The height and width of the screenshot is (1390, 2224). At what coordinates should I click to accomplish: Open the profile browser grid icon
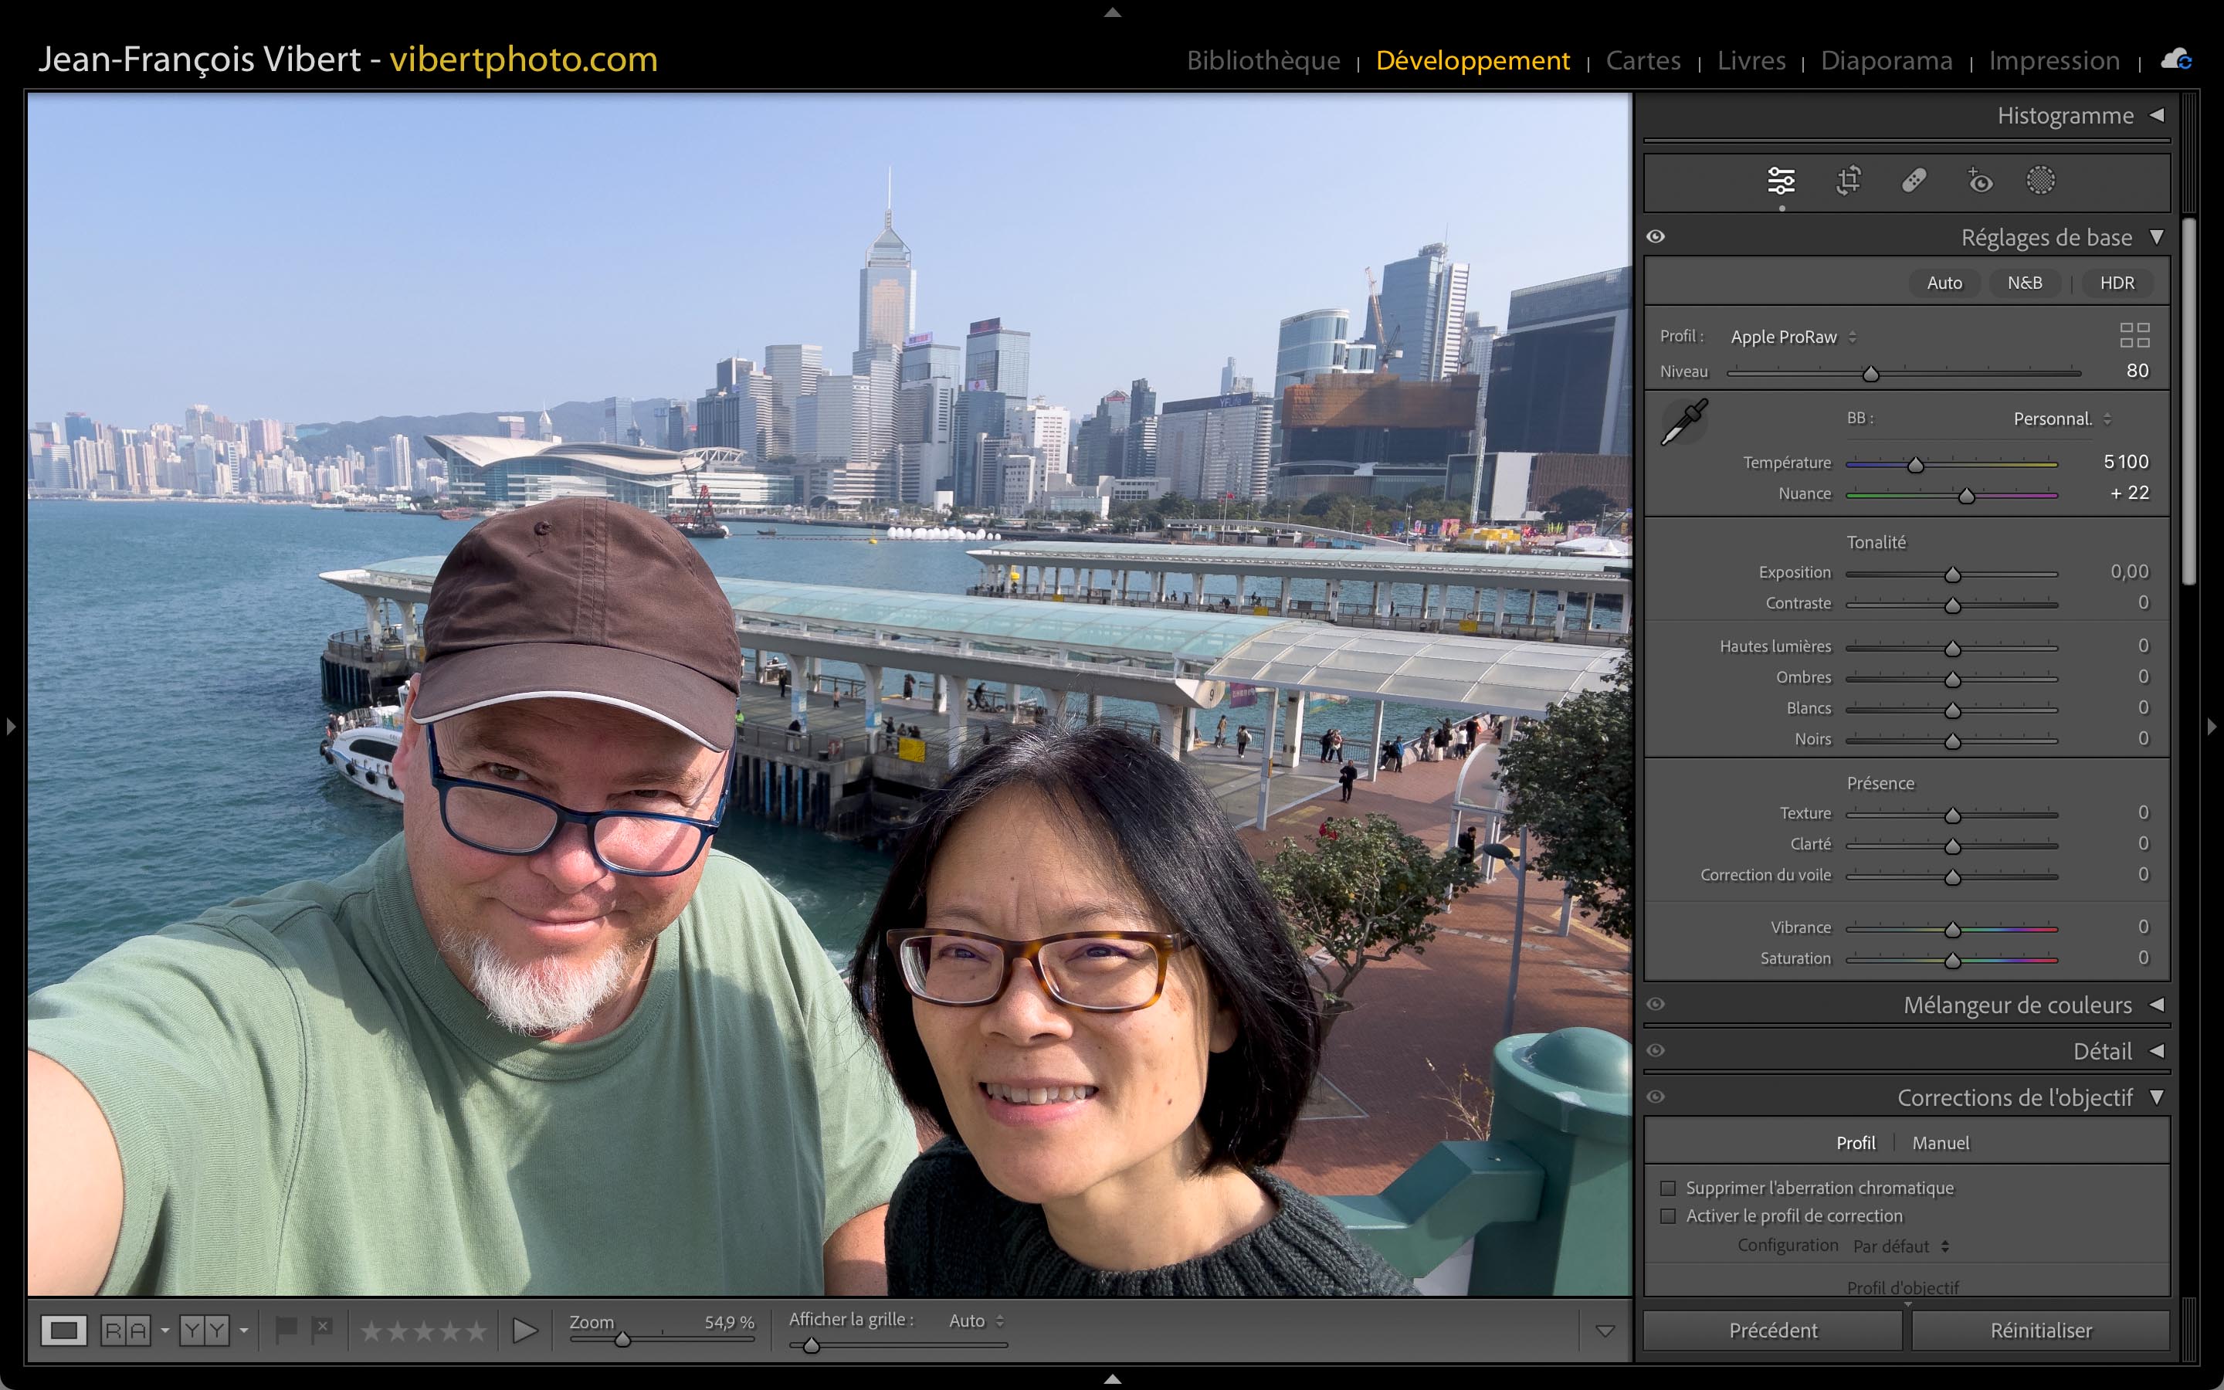point(2134,334)
